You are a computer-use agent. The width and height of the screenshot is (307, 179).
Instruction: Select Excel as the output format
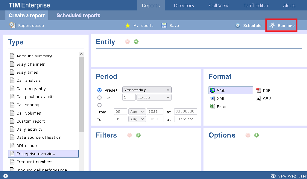click(x=218, y=106)
